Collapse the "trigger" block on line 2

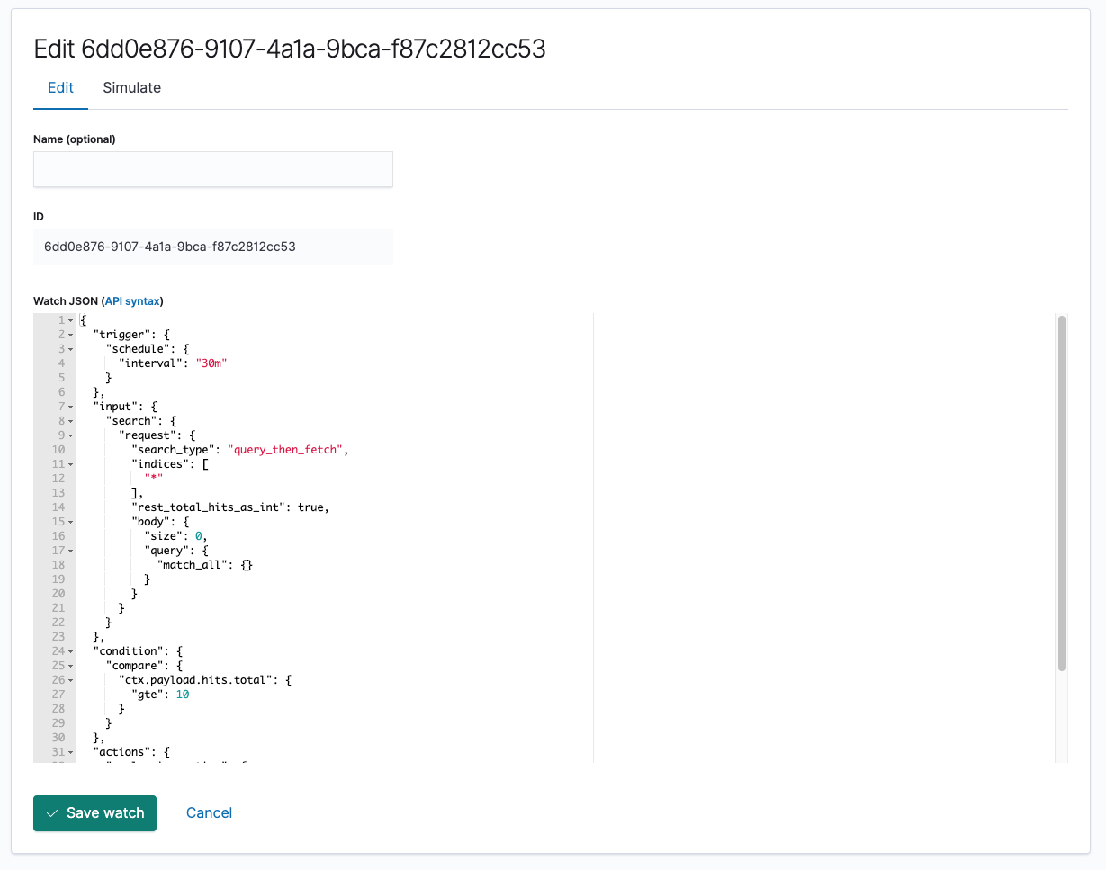point(71,335)
